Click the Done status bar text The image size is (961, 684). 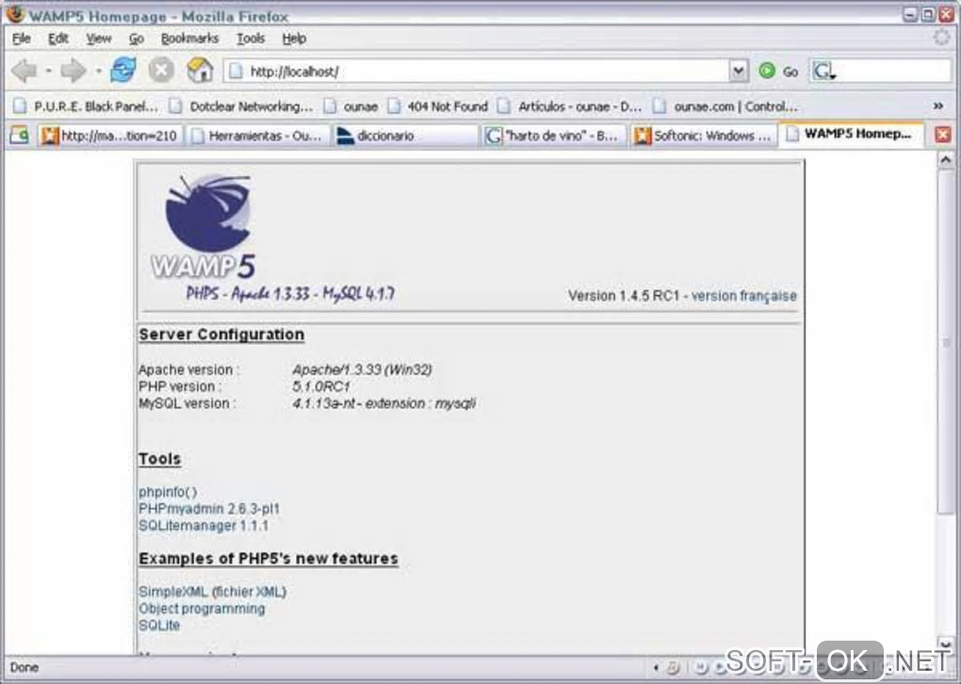[24, 667]
